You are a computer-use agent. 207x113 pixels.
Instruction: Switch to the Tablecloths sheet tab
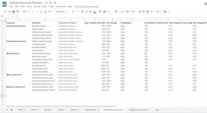click(92, 110)
